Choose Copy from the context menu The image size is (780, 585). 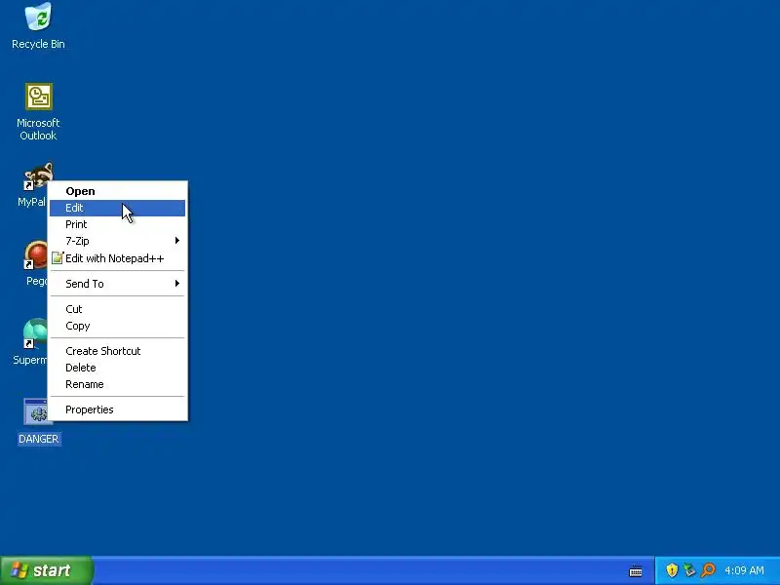pyautogui.click(x=117, y=326)
